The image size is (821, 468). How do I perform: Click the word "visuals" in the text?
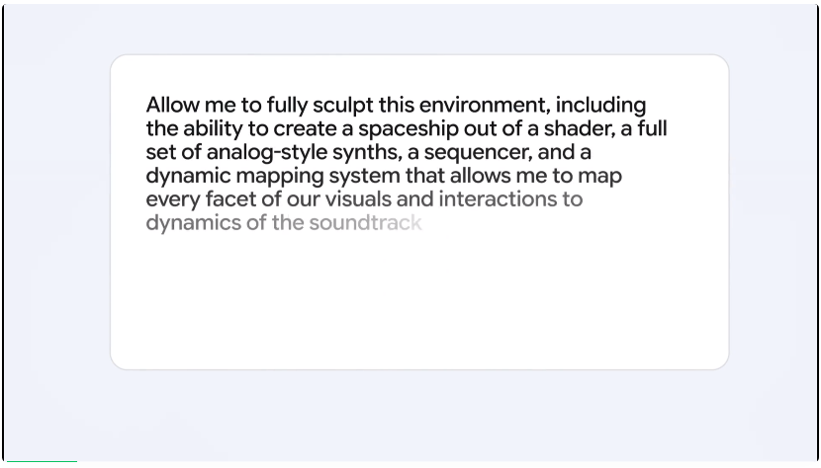pyautogui.click(x=357, y=199)
